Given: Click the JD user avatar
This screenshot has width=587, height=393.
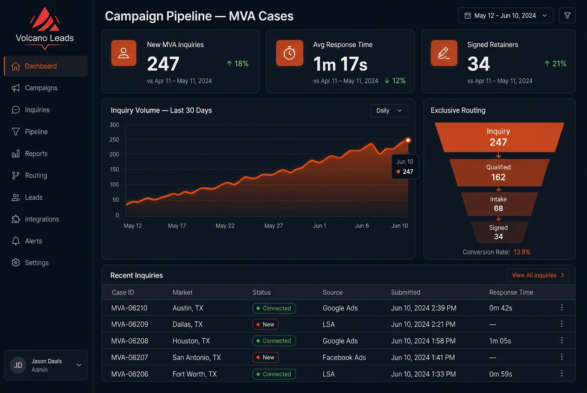Looking at the screenshot, I should pos(18,365).
